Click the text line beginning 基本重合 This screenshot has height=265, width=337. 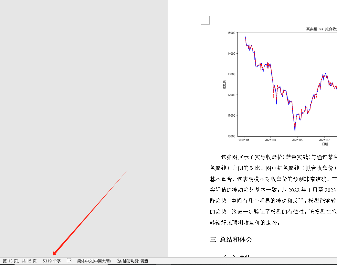click(273, 179)
